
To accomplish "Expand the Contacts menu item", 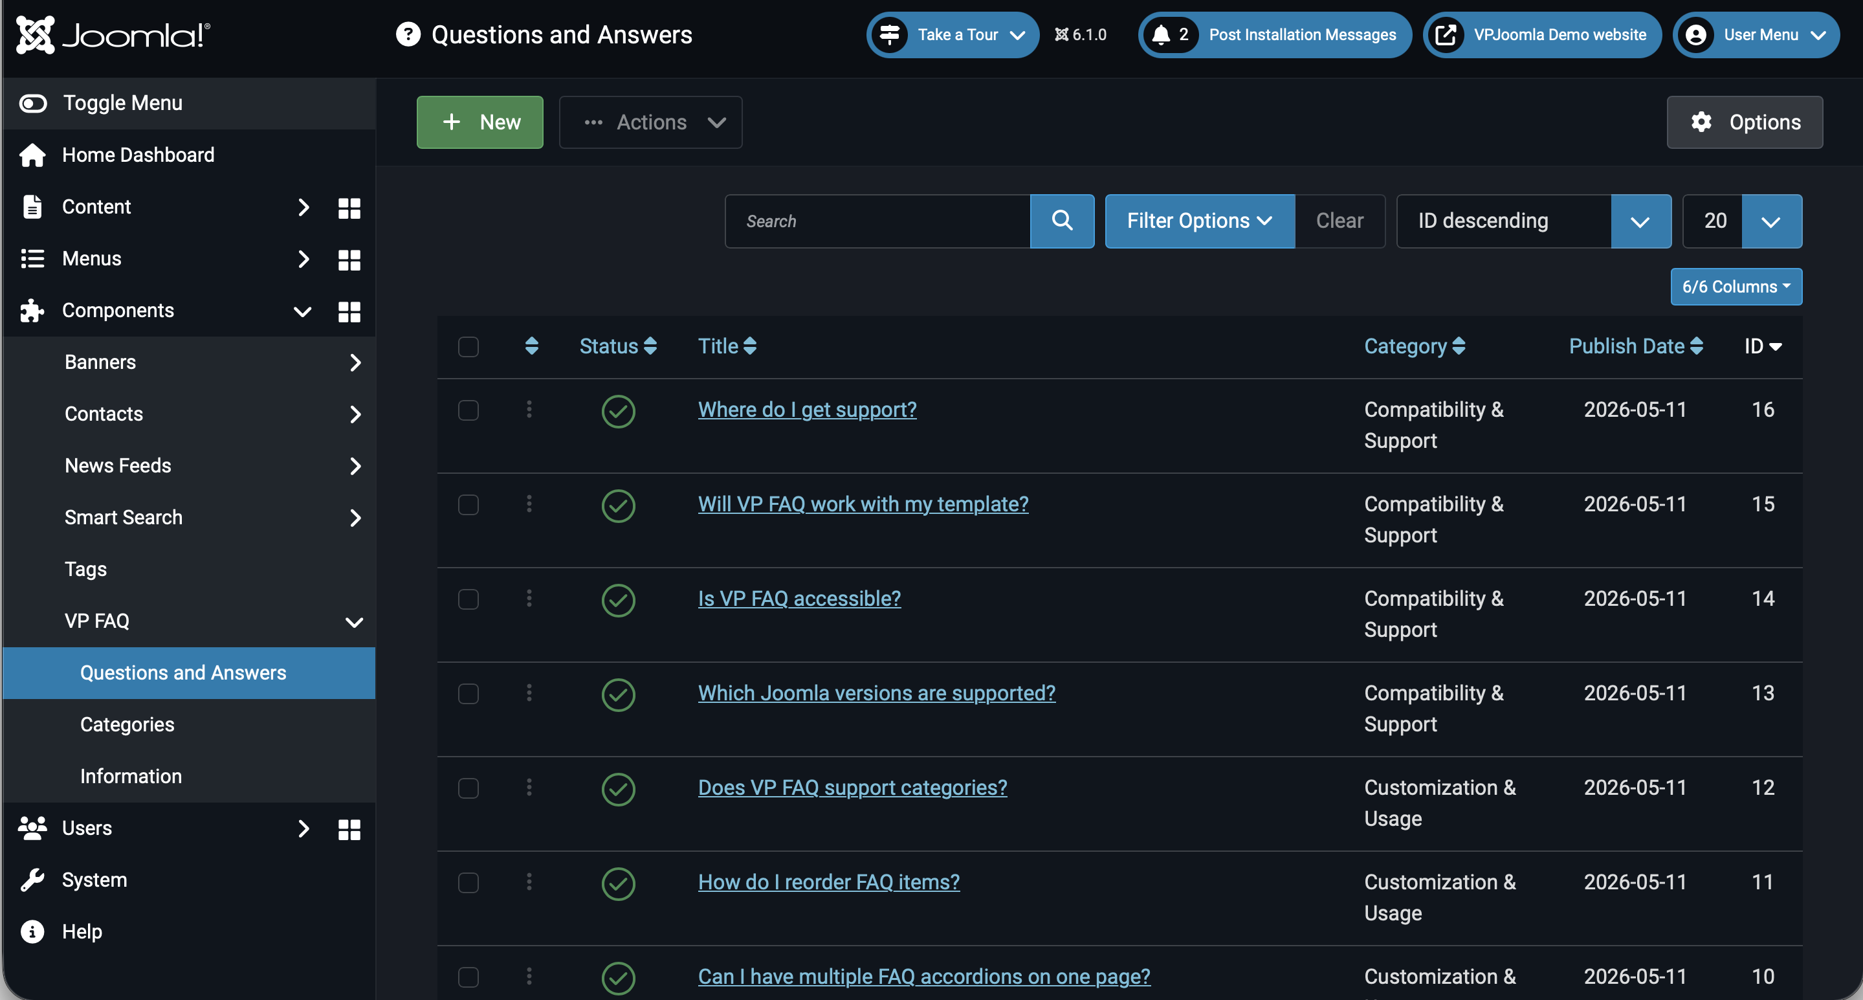I will [x=189, y=414].
